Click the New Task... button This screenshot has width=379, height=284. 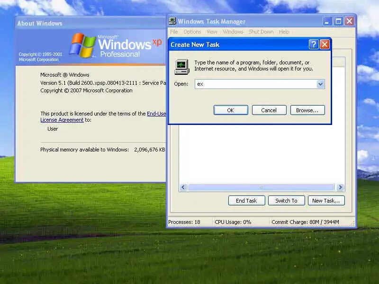tap(326, 201)
